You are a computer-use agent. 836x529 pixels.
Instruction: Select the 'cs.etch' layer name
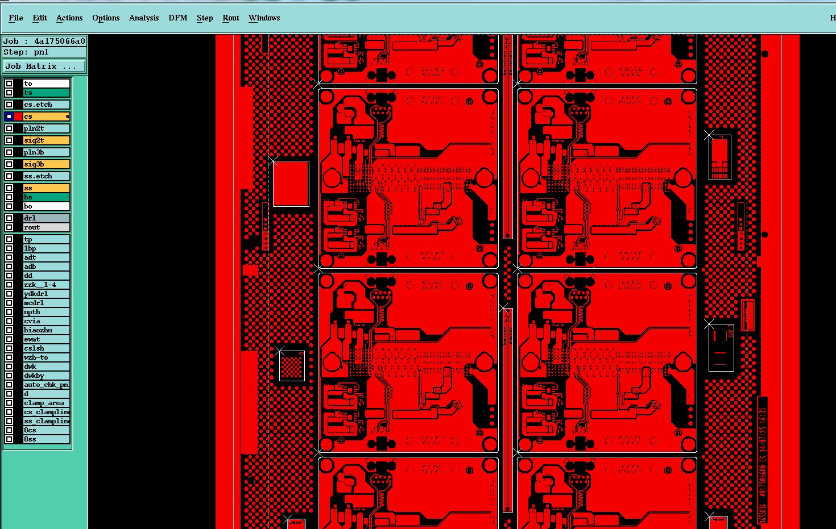pyautogui.click(x=46, y=105)
